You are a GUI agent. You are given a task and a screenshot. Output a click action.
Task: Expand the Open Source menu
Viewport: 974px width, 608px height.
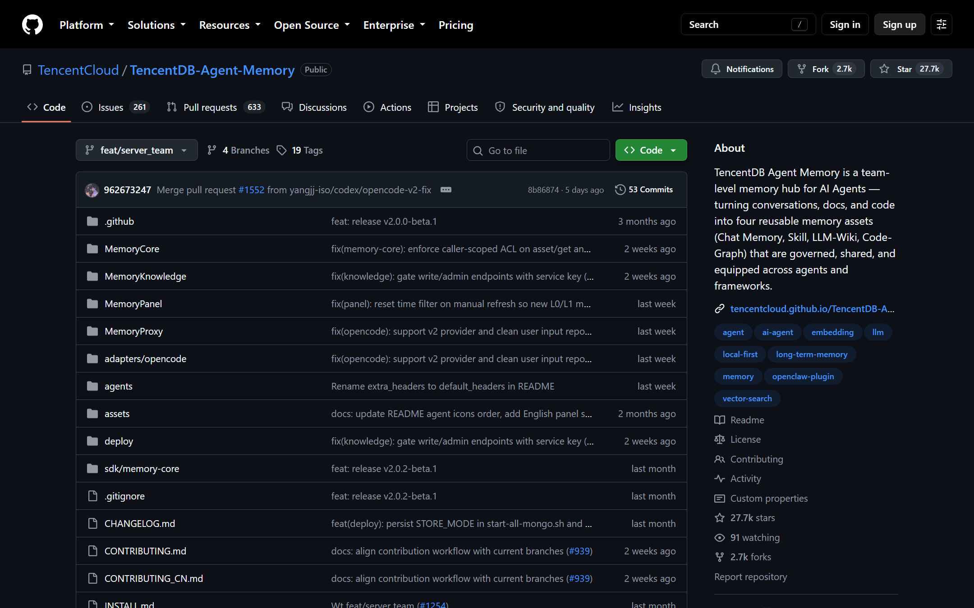click(x=312, y=25)
